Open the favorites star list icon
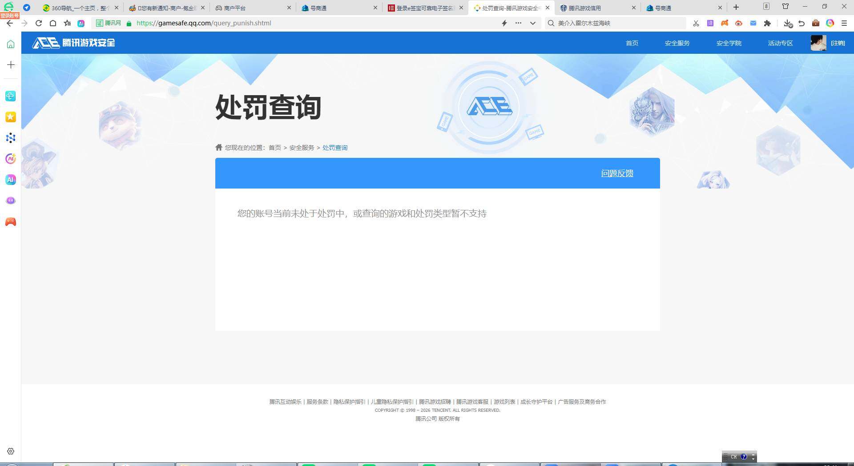 [67, 23]
